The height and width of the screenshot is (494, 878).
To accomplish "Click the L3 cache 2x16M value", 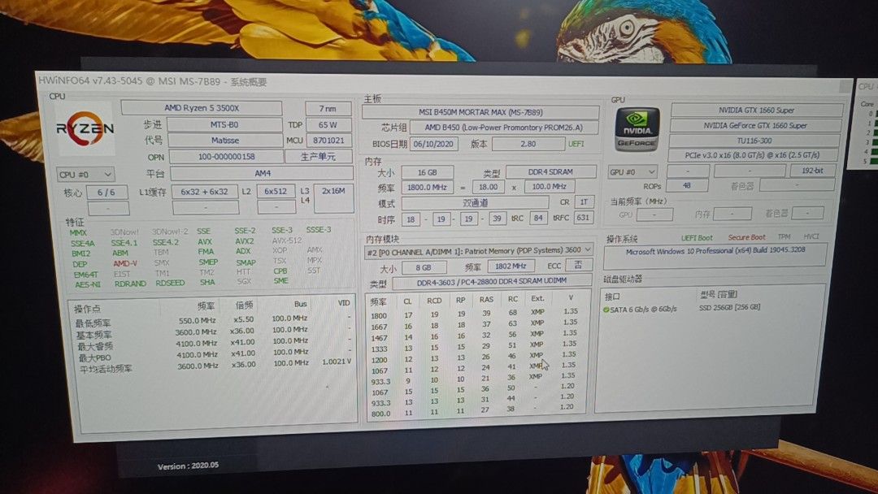I will tap(333, 198).
